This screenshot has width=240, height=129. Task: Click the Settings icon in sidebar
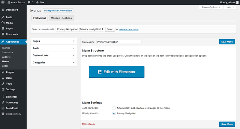click(x=3, y=89)
